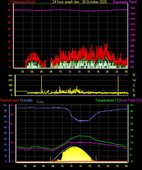Select the "Rainfall (mm)" legend label

click(x=9, y=100)
